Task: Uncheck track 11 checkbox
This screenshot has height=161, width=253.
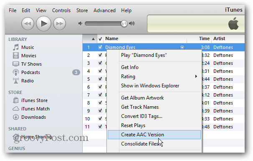Action: tap(100, 127)
